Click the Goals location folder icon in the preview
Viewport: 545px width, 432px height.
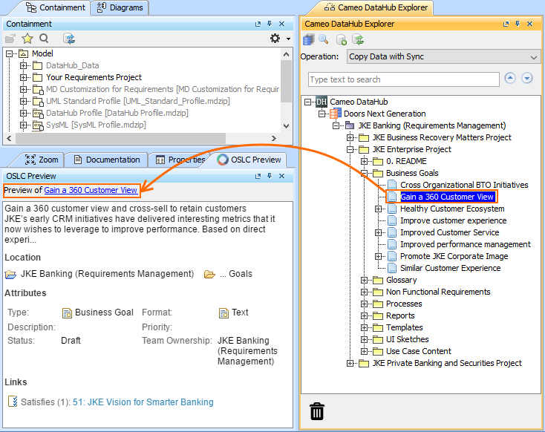pyautogui.click(x=209, y=275)
